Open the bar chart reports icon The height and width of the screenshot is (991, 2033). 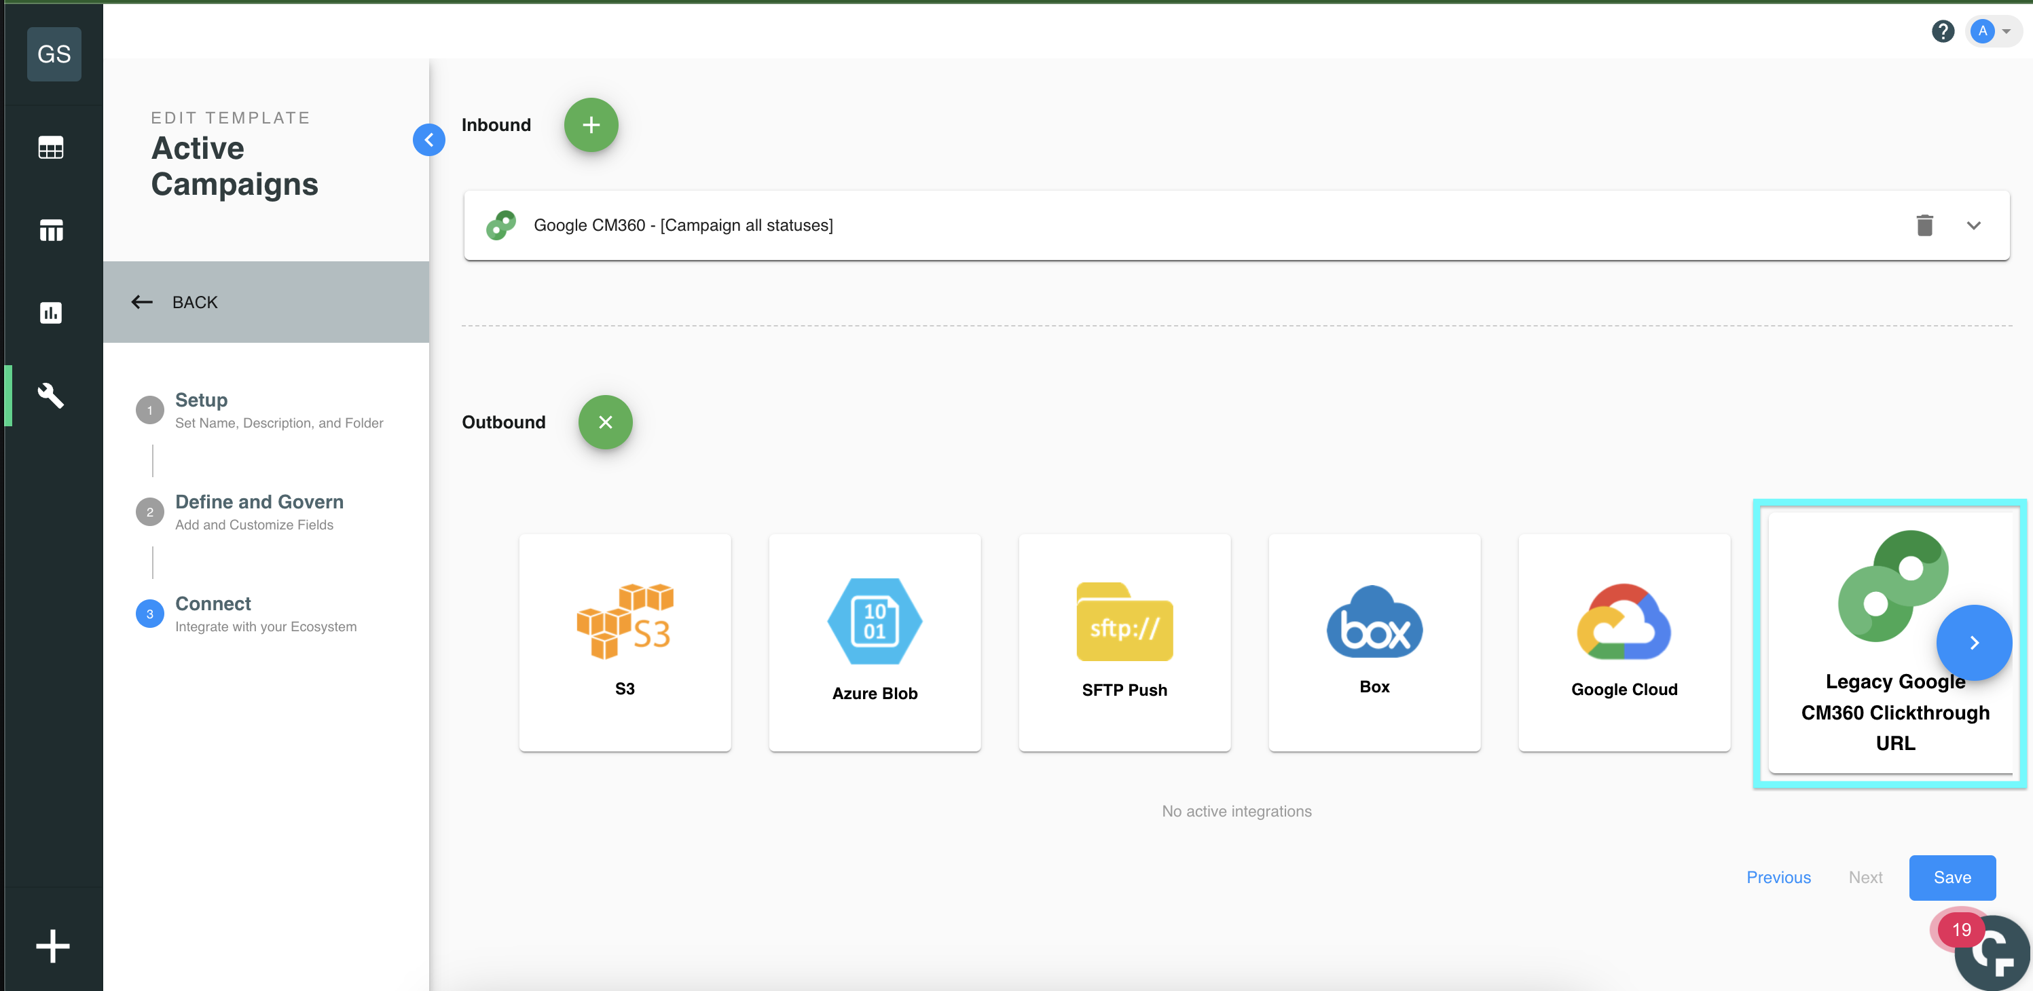pyautogui.click(x=52, y=313)
